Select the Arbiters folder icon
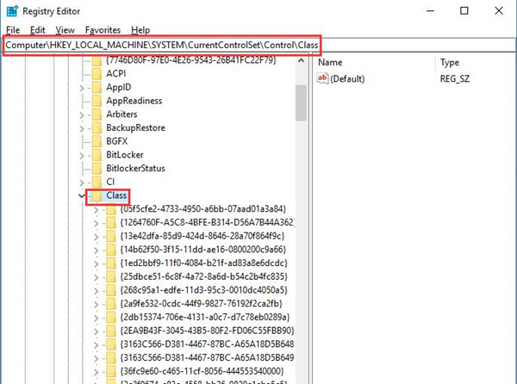Screen dimensions: 517x384 pyautogui.click(x=97, y=114)
